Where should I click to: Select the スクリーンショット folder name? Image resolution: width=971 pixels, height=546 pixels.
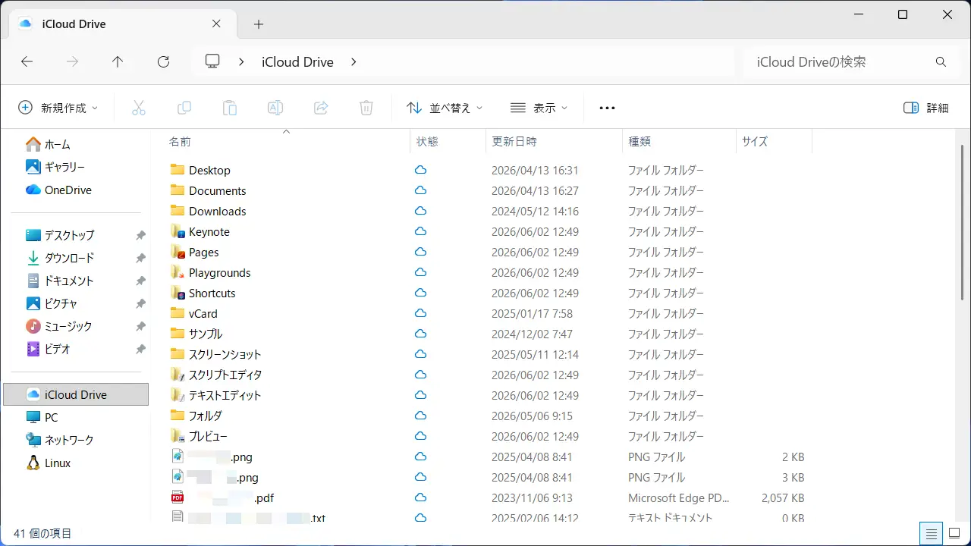(225, 354)
